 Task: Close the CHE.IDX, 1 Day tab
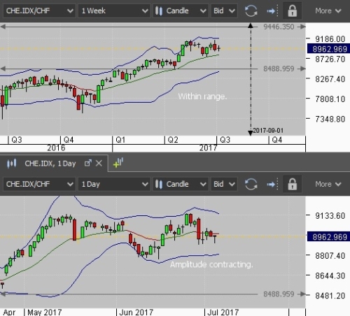click(99, 163)
